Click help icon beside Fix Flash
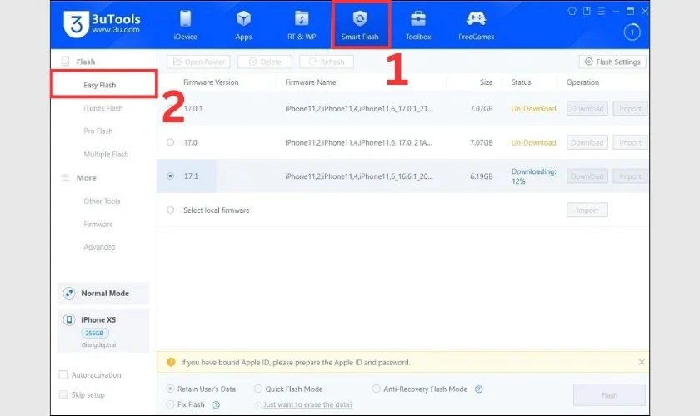The width and height of the screenshot is (700, 416). (216, 405)
